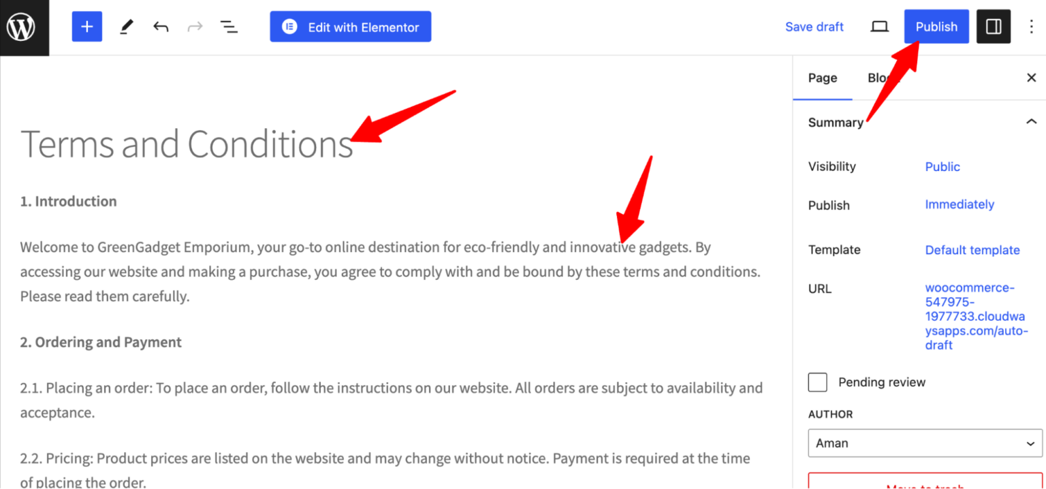Image resolution: width=1046 pixels, height=489 pixels.
Task: Toggle the settings sidebar panel
Action: tap(993, 27)
